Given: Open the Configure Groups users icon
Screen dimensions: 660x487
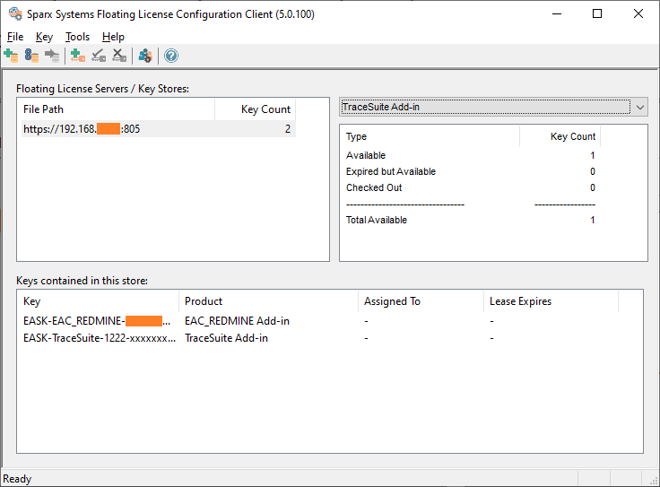Looking at the screenshot, I should 145,56.
